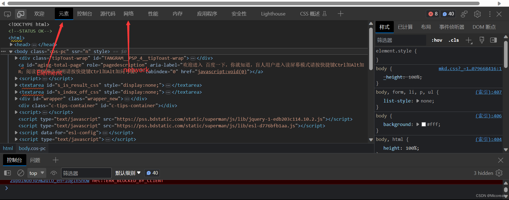
Task: Open the (索引):404 source link
Action: tap(489, 139)
